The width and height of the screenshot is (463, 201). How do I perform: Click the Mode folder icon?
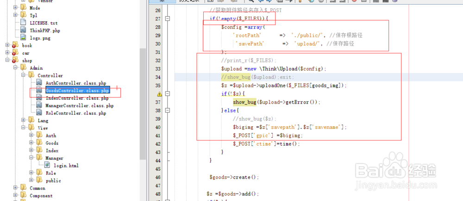point(23,8)
